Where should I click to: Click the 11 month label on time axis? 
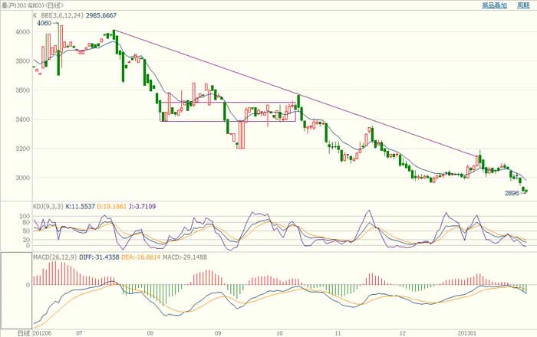tap(338, 333)
